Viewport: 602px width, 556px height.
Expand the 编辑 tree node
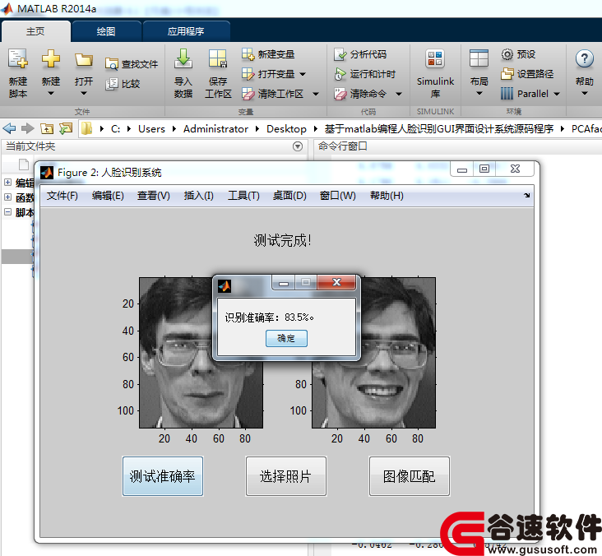(x=7, y=182)
